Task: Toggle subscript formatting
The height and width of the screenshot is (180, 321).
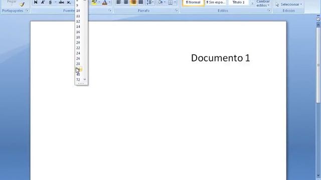Action: pyautogui.click(x=69, y=2)
